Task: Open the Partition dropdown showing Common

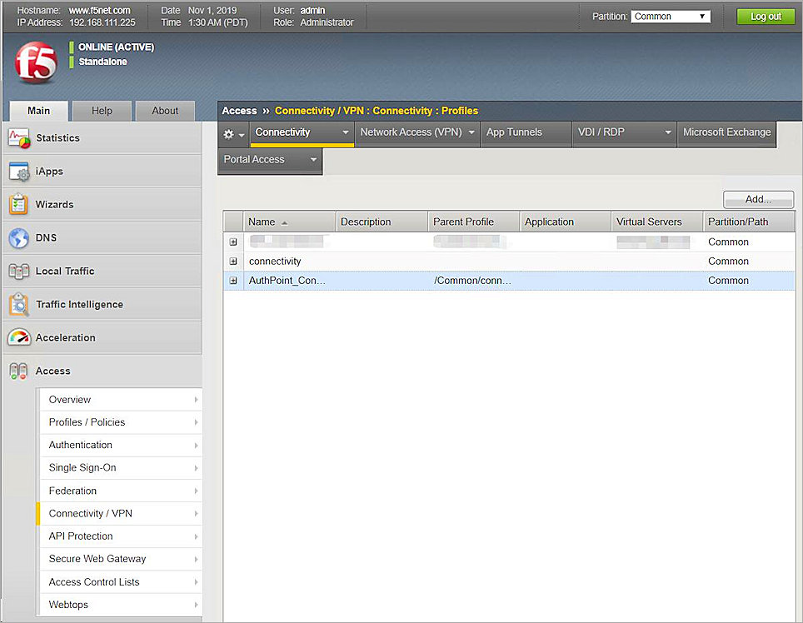Action: [x=671, y=15]
